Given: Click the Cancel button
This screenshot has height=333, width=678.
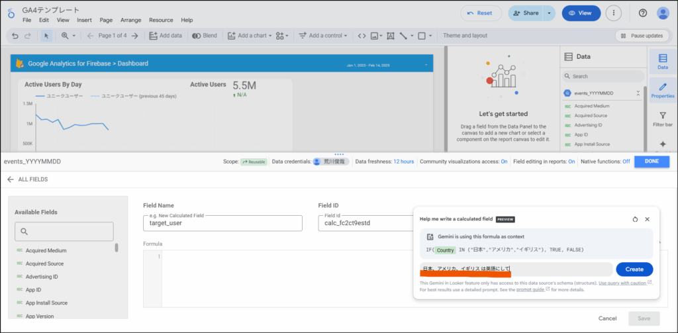Looking at the screenshot, I should pos(607,318).
